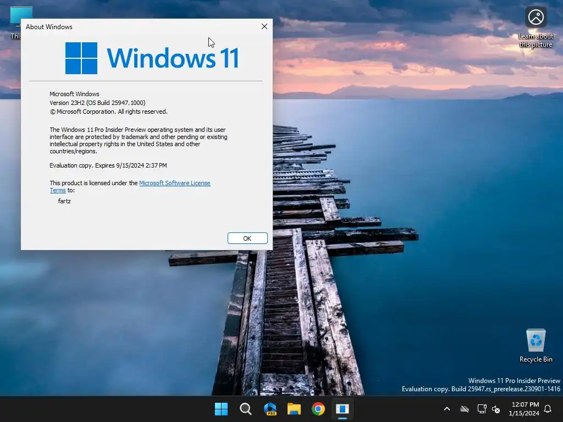Click the 'Version 23H2 (OS Build 25947.1000)' text
The width and height of the screenshot is (563, 422).
(97, 103)
